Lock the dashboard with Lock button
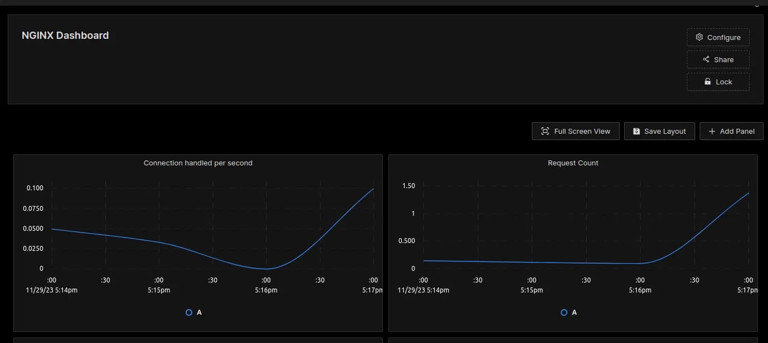This screenshot has height=343, width=768. tap(718, 82)
